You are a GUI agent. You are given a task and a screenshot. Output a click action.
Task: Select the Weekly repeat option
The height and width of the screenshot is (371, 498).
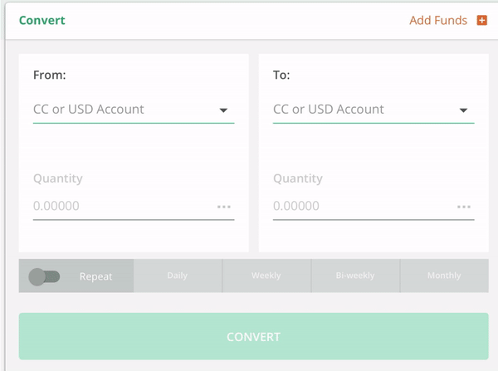(266, 276)
